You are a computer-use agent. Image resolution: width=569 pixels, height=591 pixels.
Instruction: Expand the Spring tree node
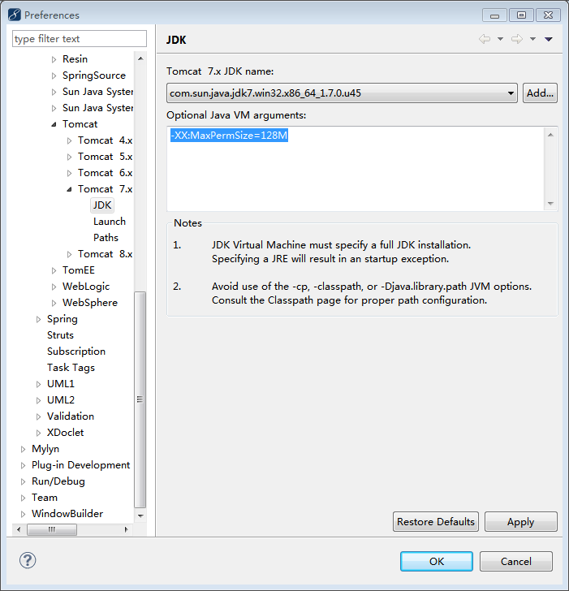pos(38,319)
